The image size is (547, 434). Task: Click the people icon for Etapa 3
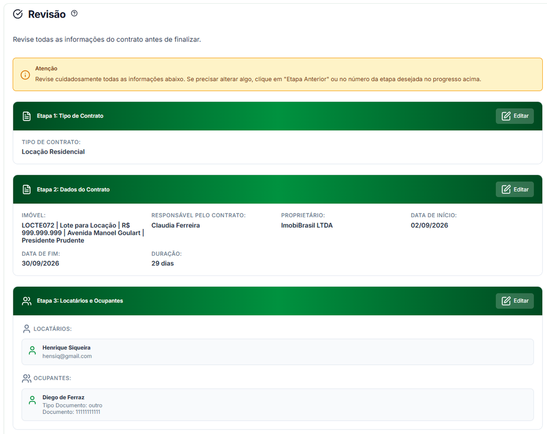point(27,301)
